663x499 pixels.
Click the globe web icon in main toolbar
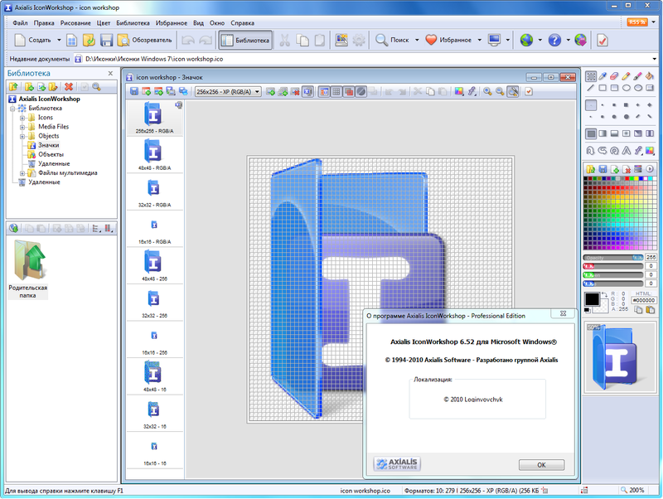click(x=526, y=40)
